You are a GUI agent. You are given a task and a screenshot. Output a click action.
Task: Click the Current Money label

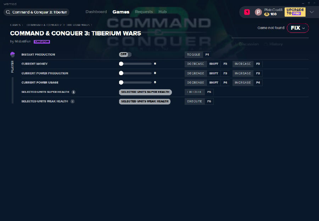pyautogui.click(x=34, y=64)
